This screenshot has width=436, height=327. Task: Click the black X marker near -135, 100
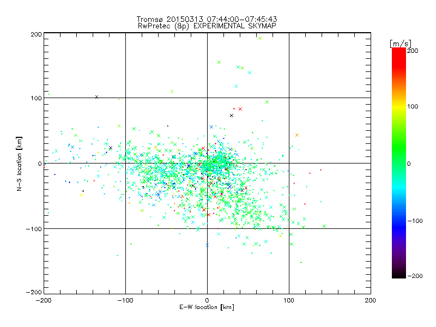point(97,97)
